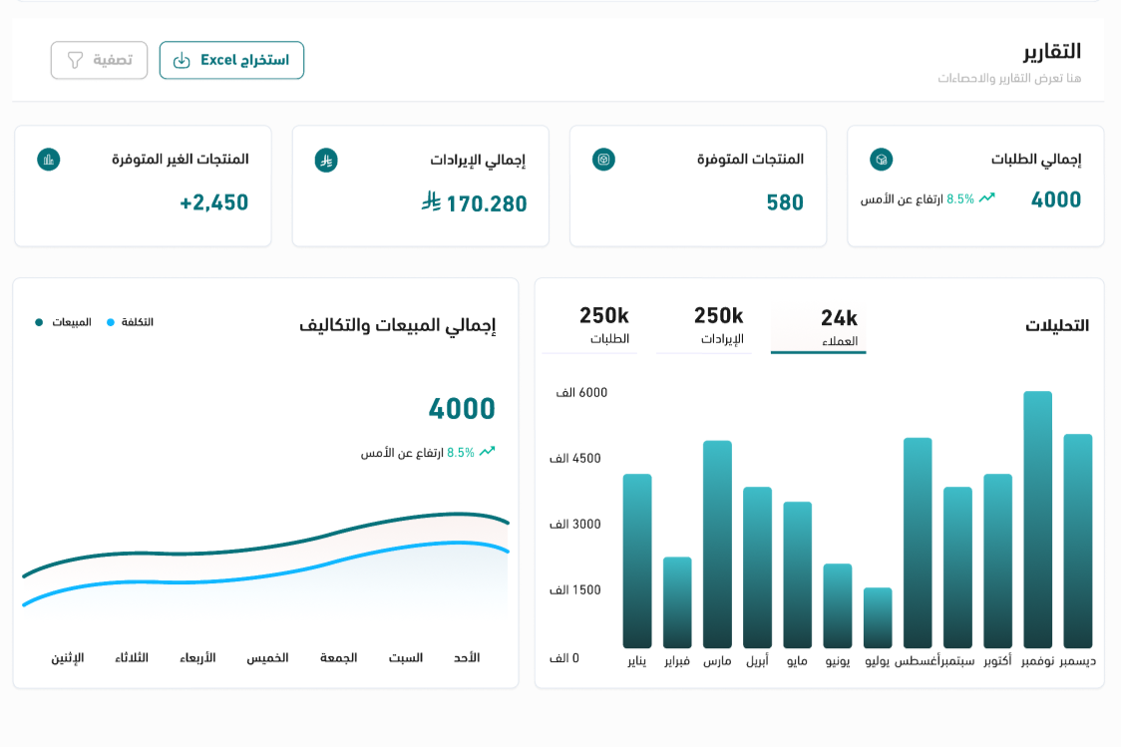Click the July bar in analytics chart
The width and height of the screenshot is (1121, 747).
point(878,618)
